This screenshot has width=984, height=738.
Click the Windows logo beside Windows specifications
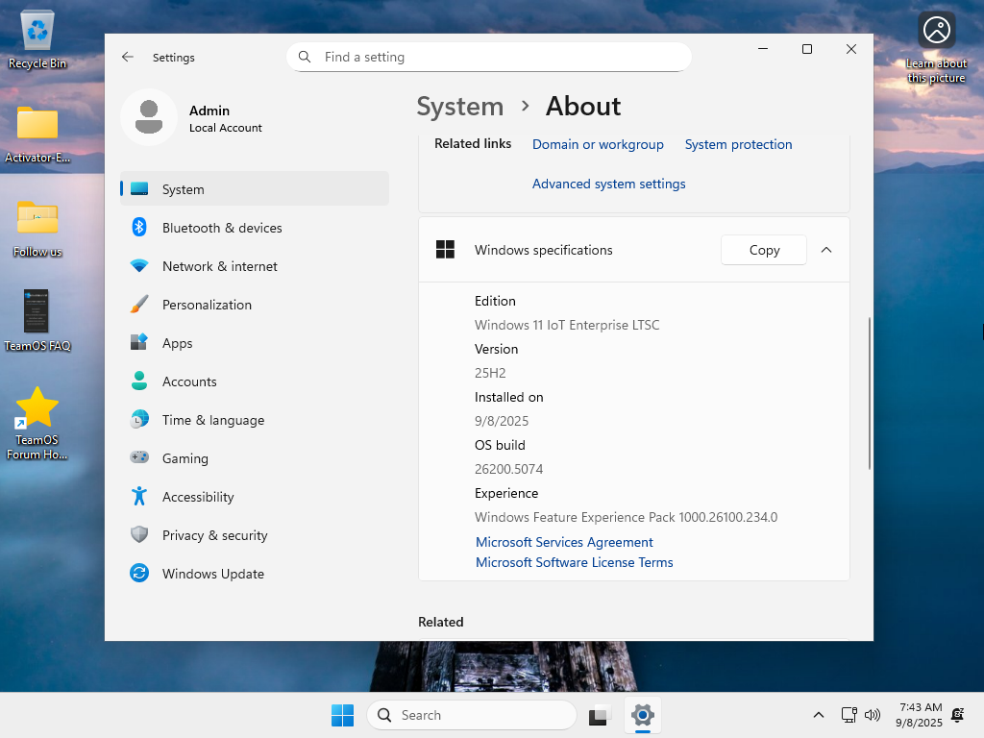[x=445, y=250]
